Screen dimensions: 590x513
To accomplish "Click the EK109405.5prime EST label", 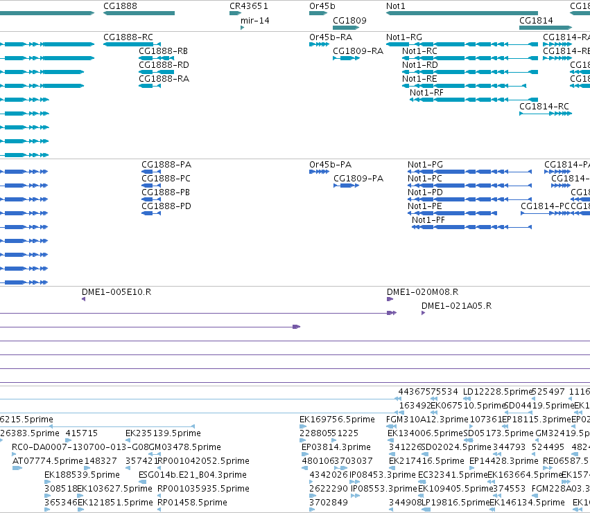I will tap(455, 489).
